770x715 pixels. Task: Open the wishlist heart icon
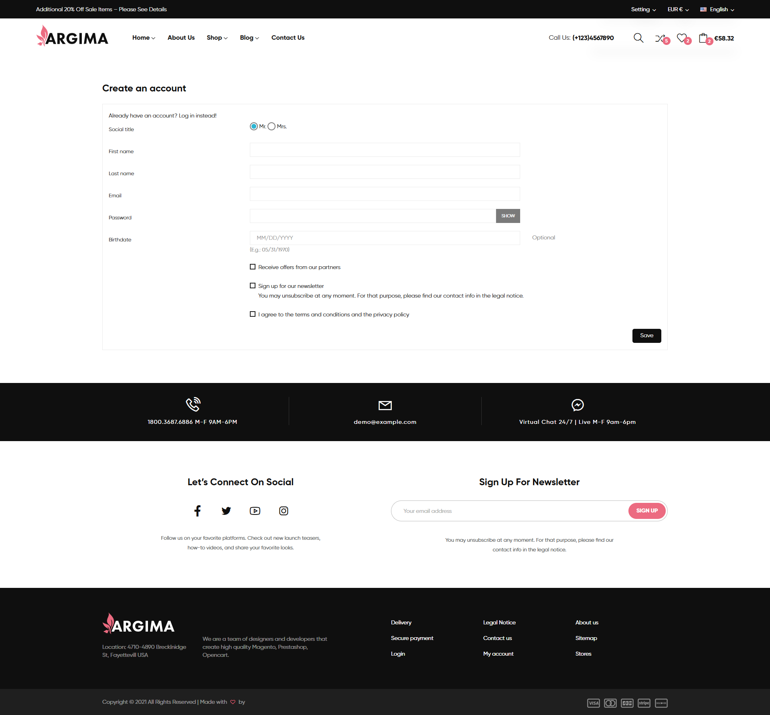(682, 38)
